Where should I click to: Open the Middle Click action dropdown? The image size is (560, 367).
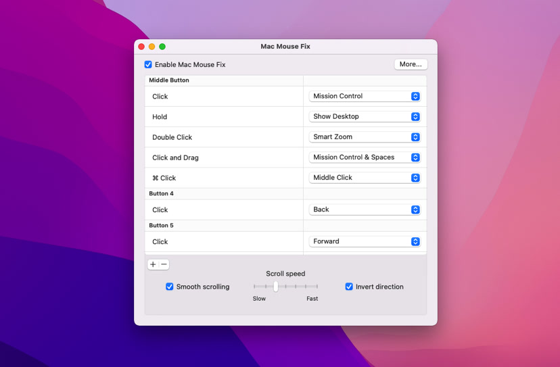[x=365, y=178]
